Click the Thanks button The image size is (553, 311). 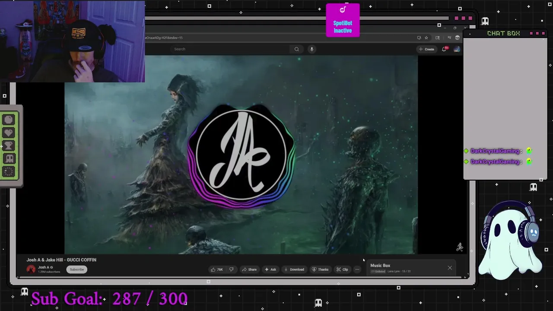point(320,270)
